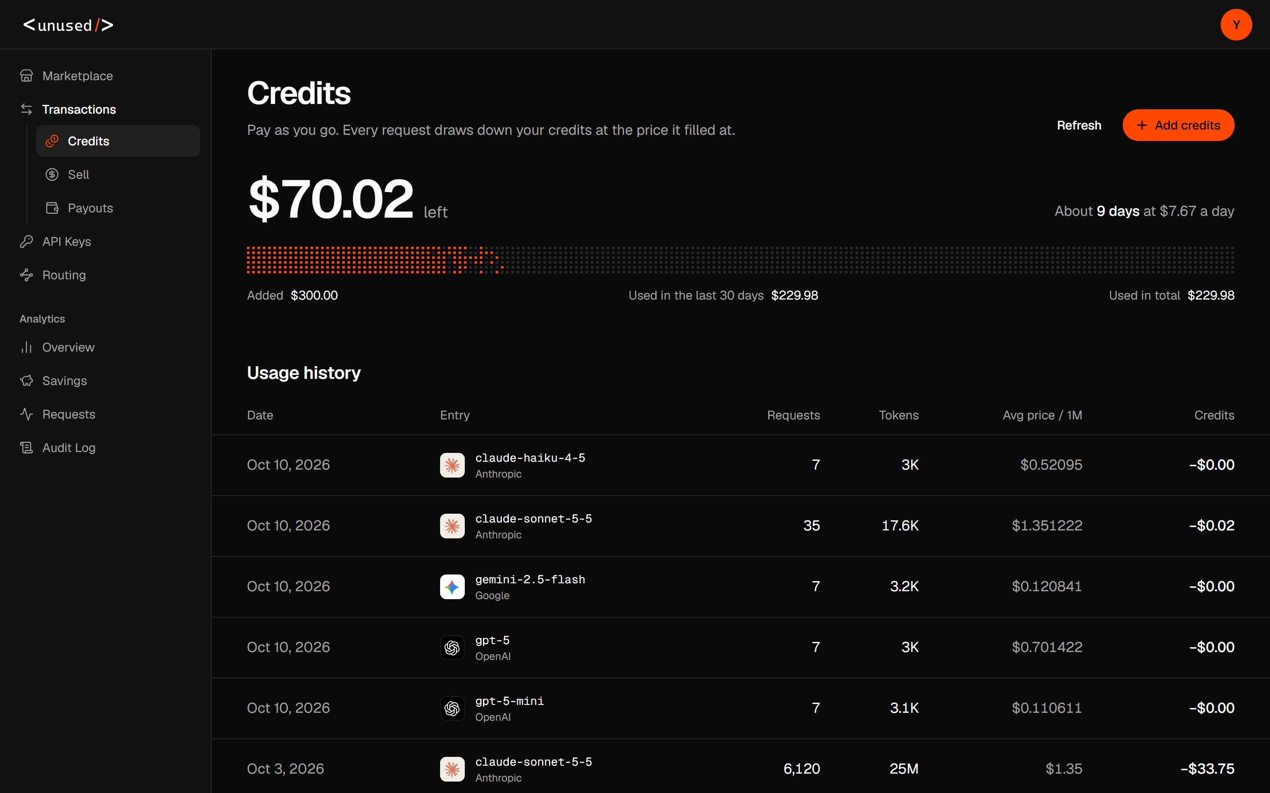Select the Sell submenu item
This screenshot has height=793, width=1270.
[x=118, y=174]
